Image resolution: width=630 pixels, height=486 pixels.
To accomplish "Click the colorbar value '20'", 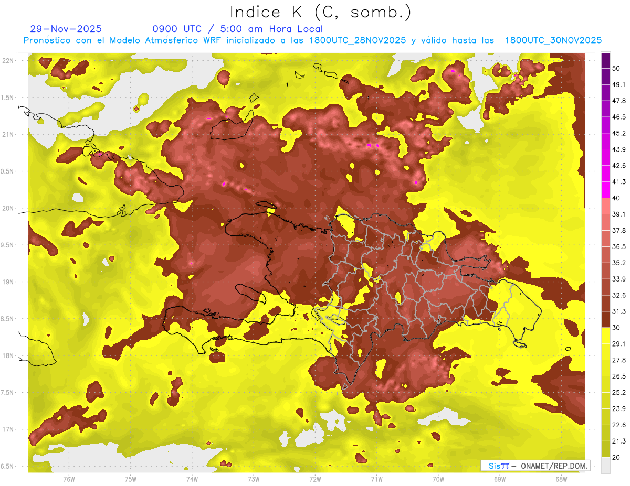I will click(617, 458).
